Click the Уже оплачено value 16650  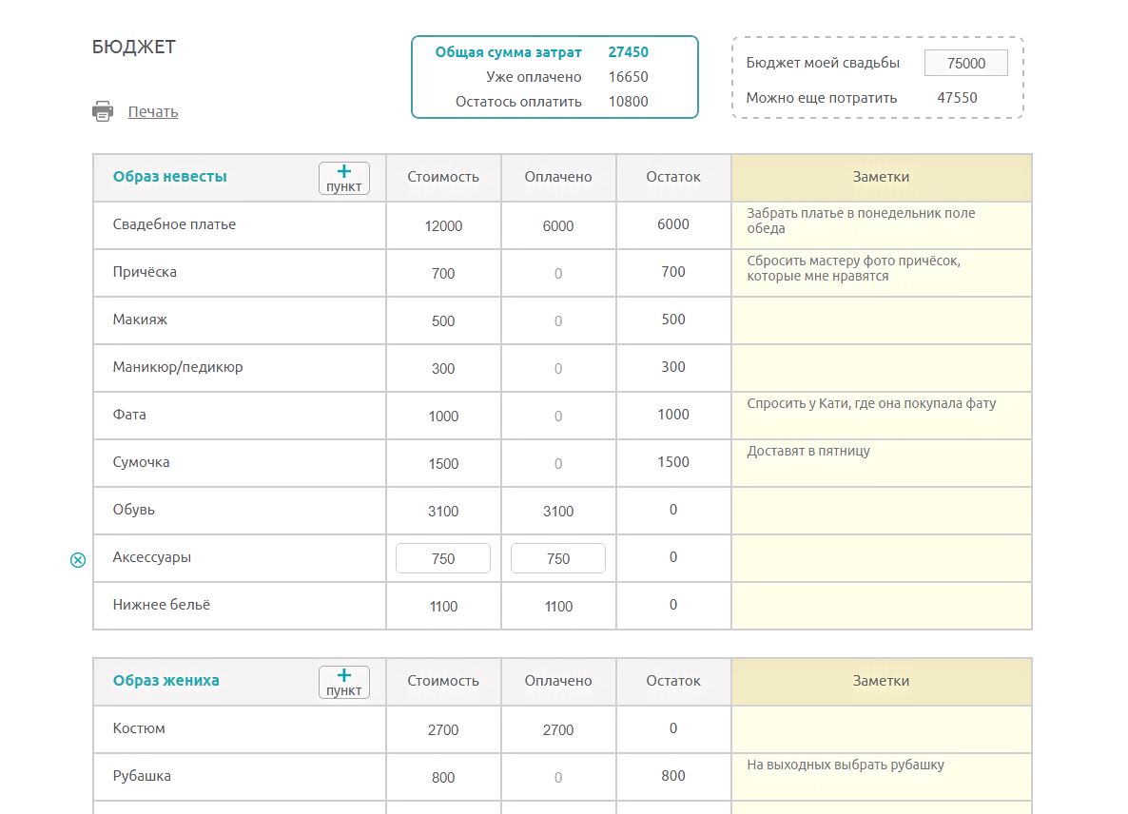(x=628, y=77)
